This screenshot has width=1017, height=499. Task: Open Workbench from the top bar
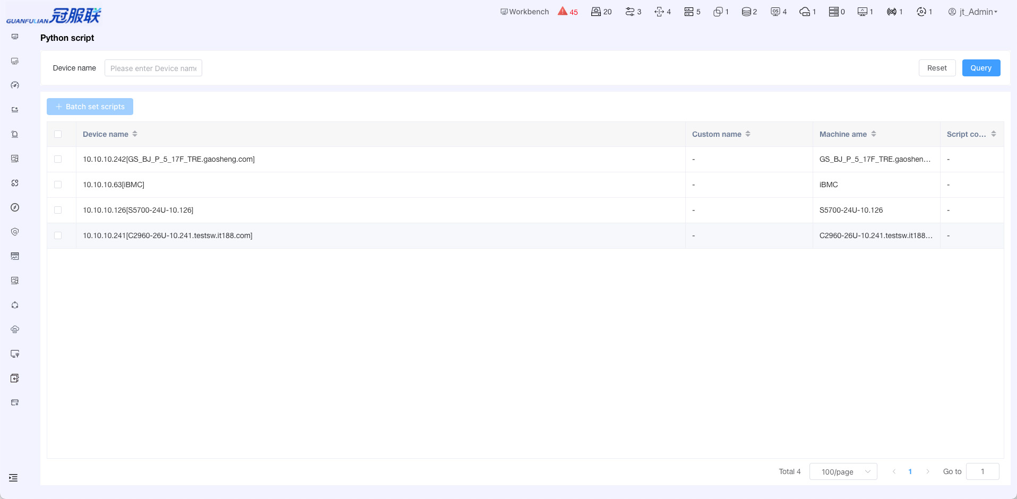tap(524, 12)
